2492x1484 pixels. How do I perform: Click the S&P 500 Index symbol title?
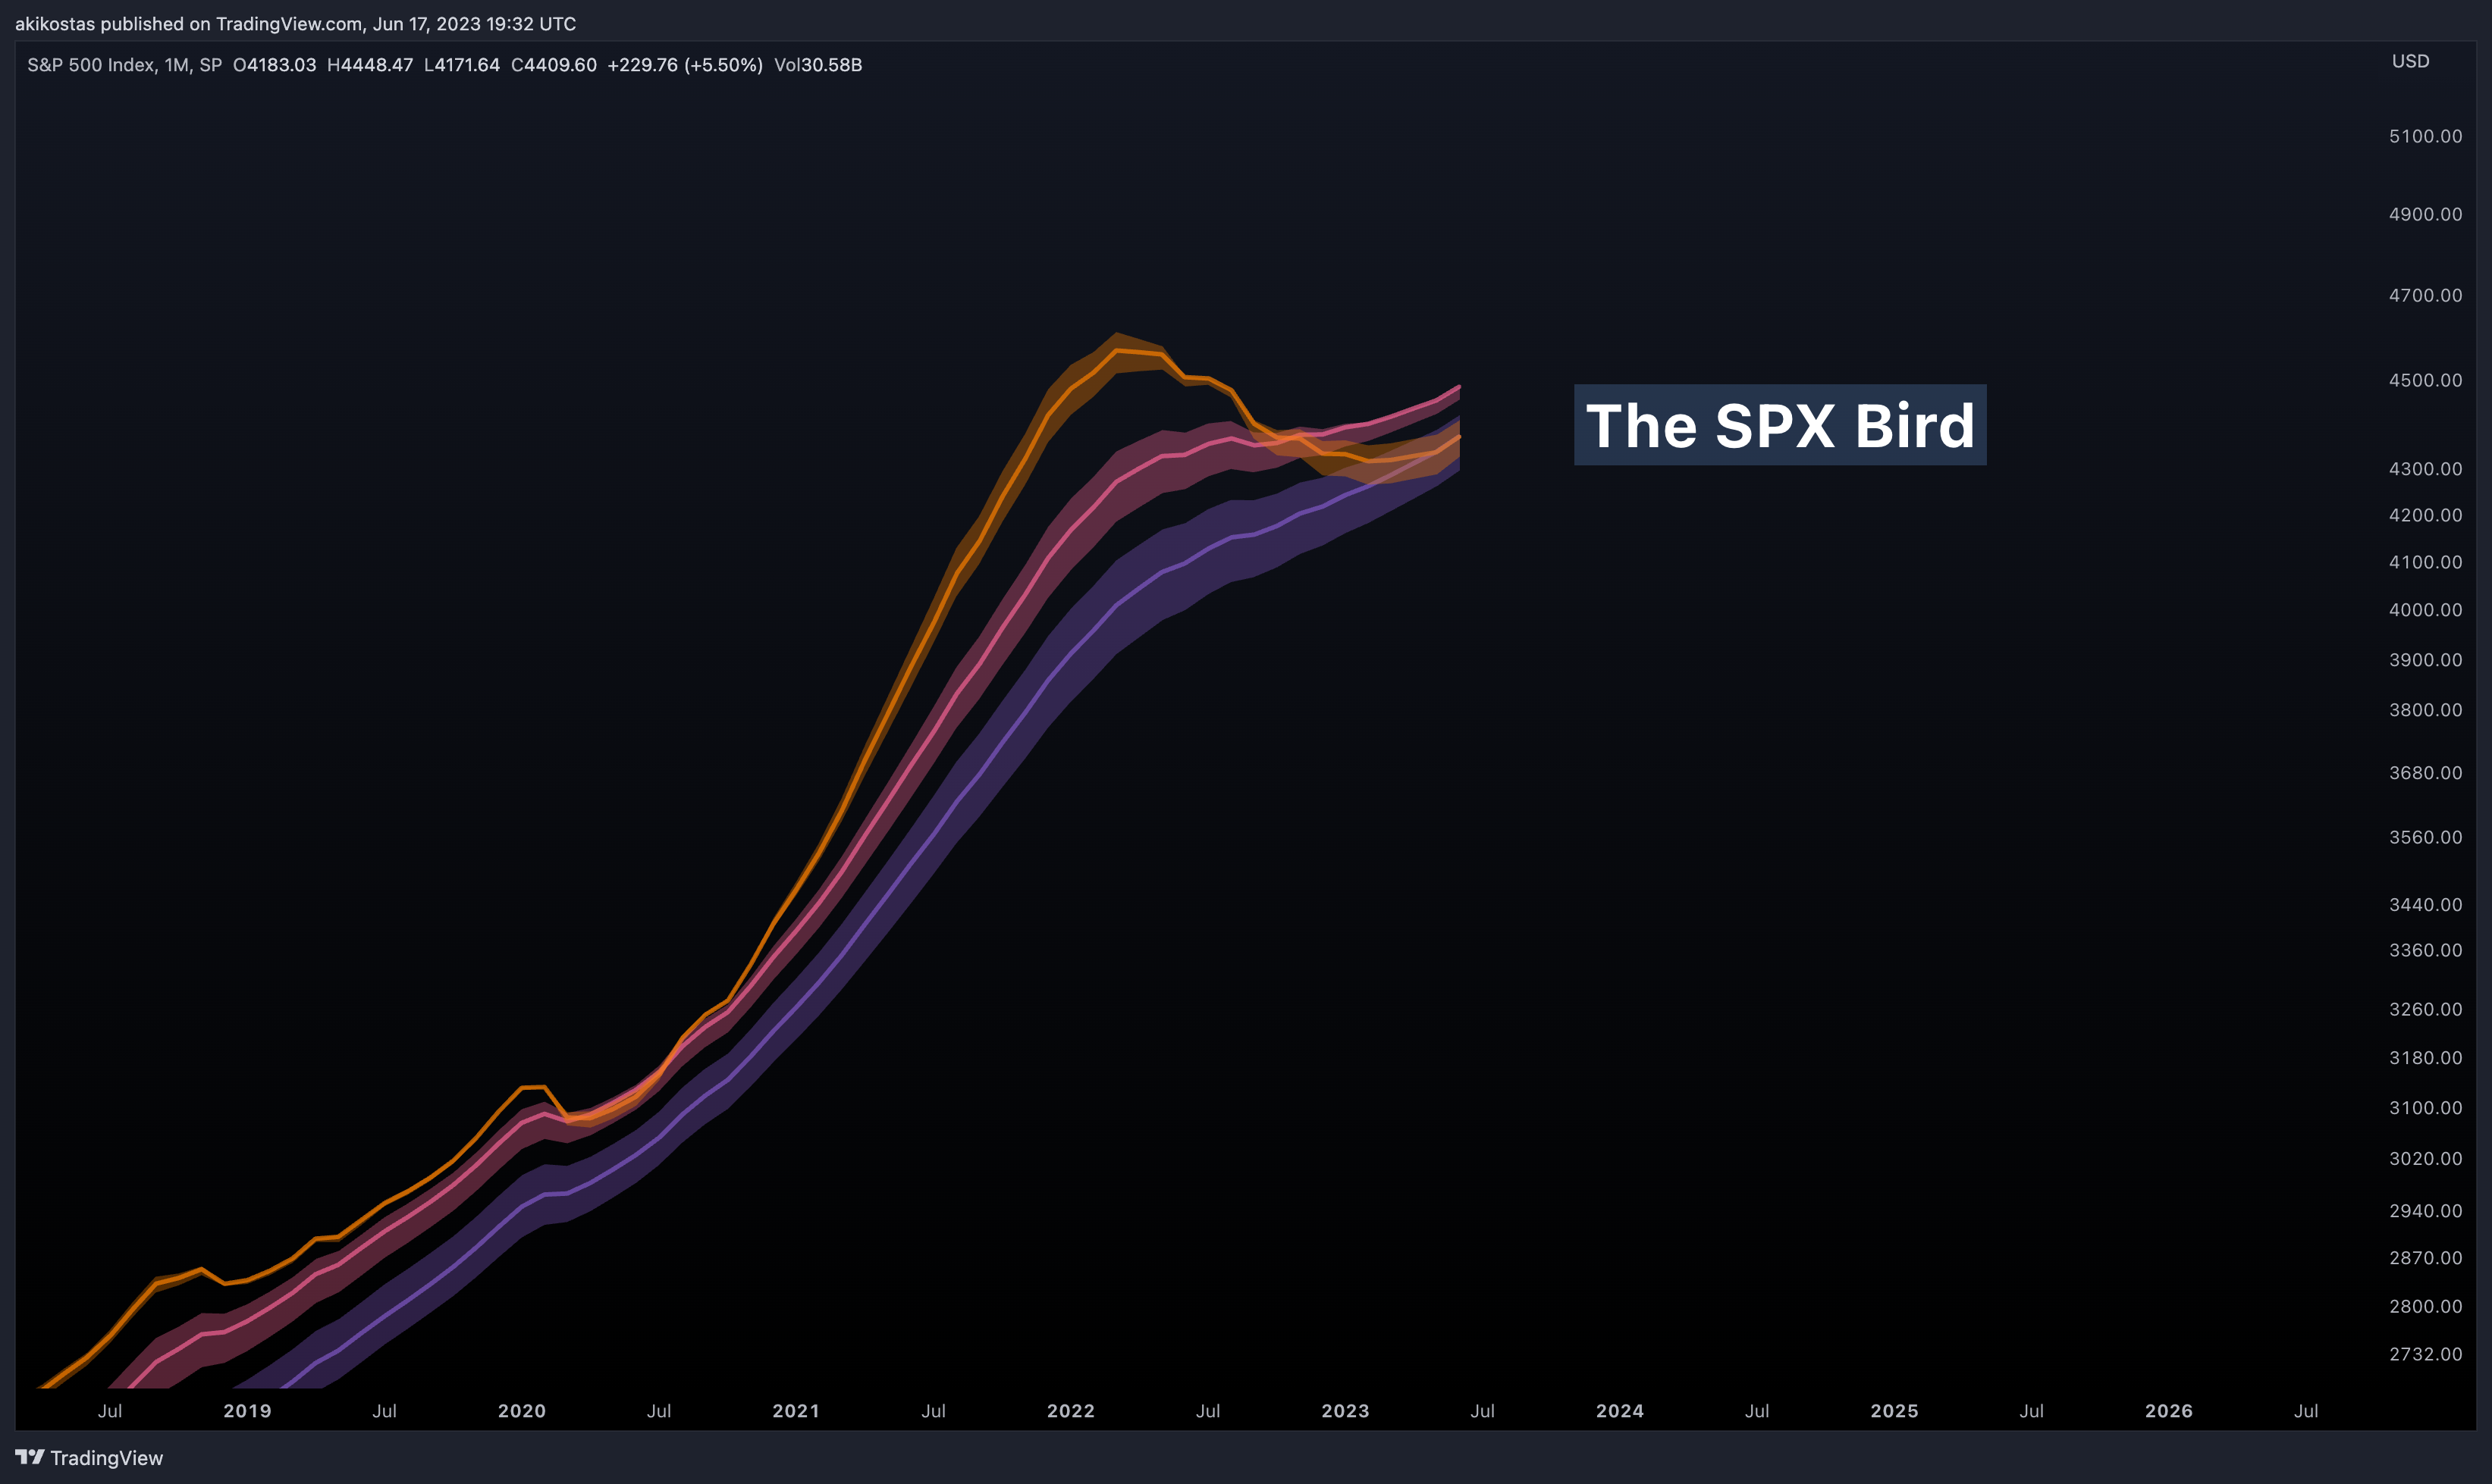click(x=91, y=65)
